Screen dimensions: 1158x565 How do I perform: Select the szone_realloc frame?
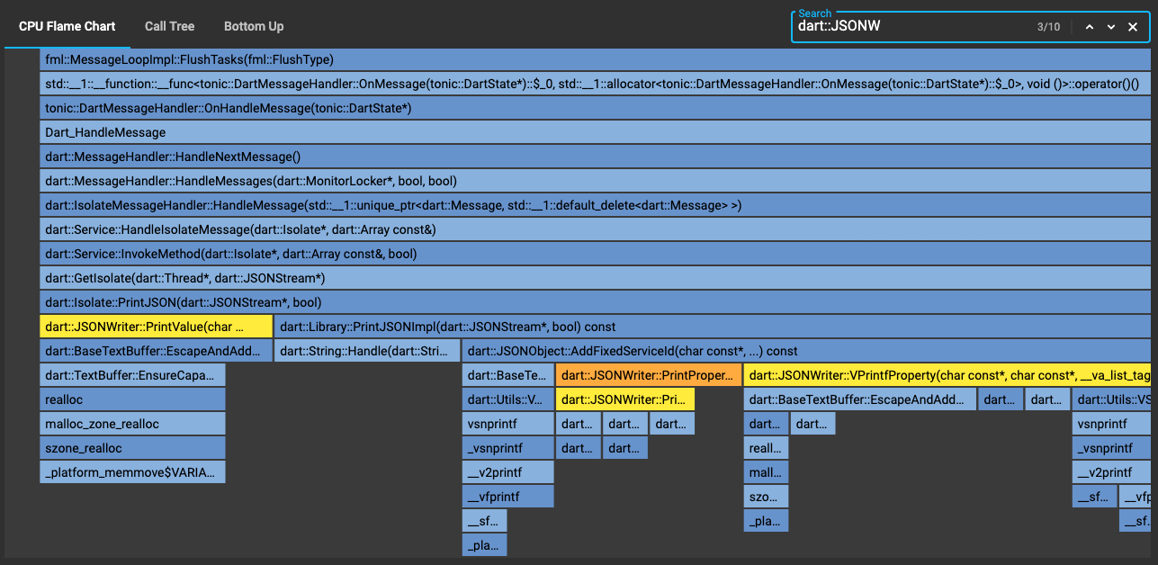point(133,448)
